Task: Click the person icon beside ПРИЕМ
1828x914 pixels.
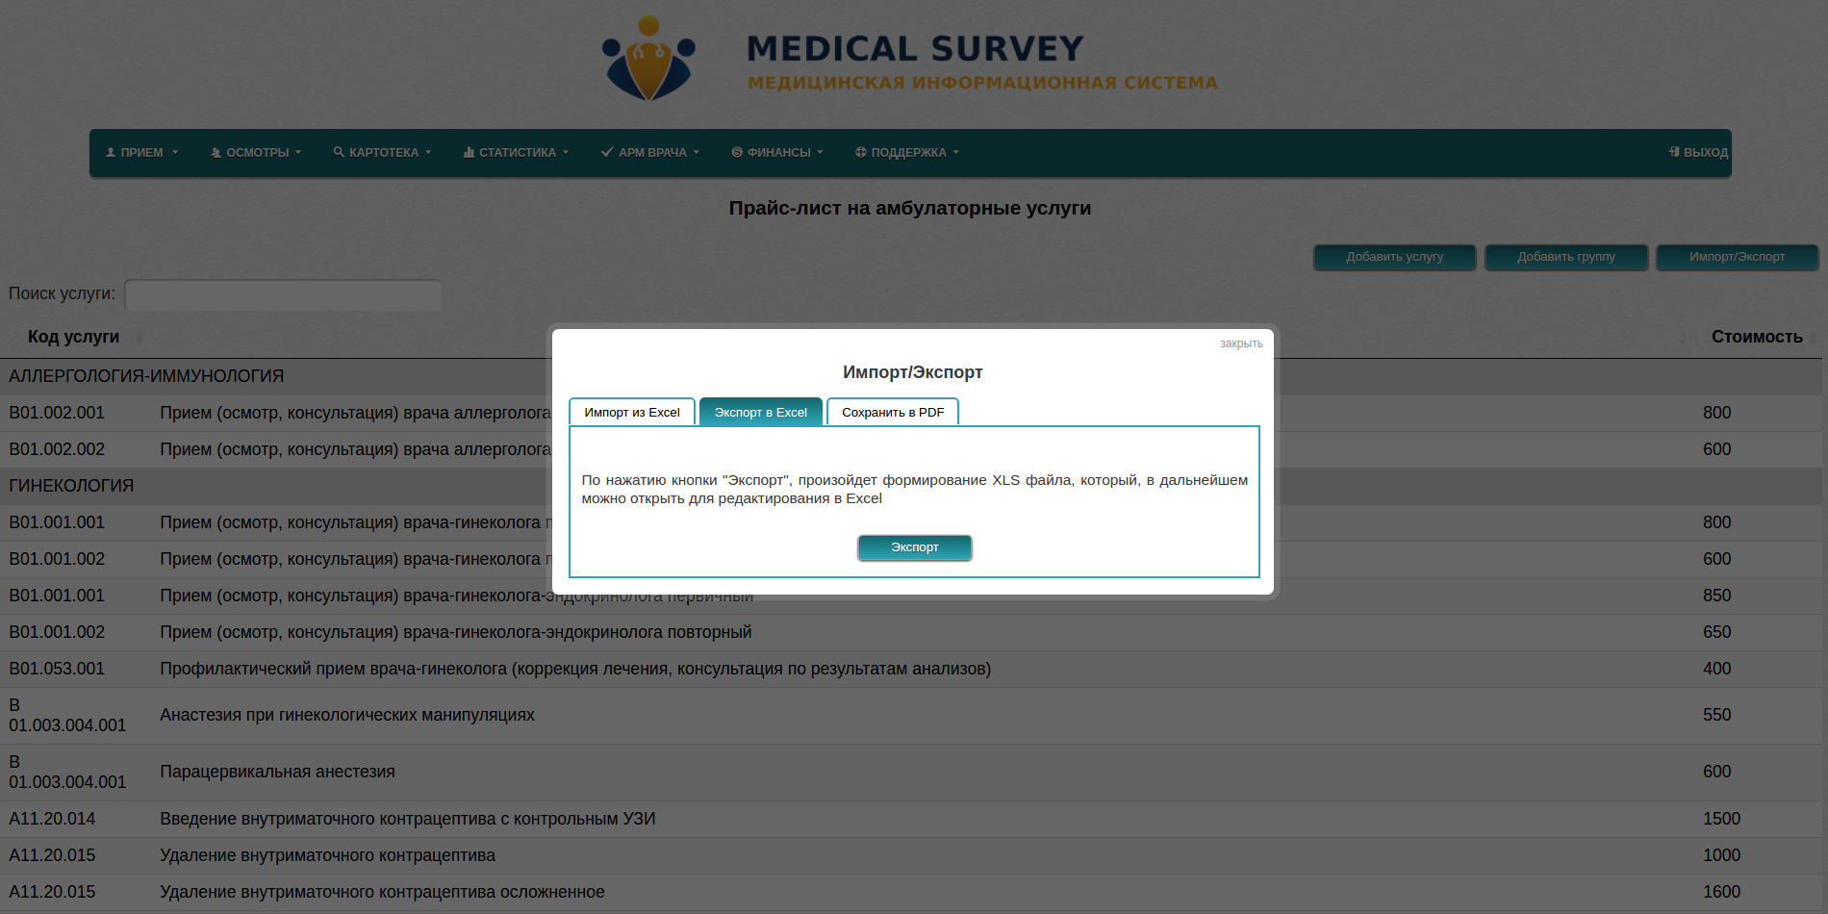Action: coord(111,152)
